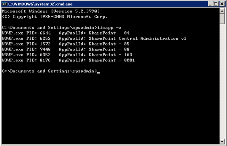
Task: Click the typed iisapp -a command text
Action: (109, 28)
